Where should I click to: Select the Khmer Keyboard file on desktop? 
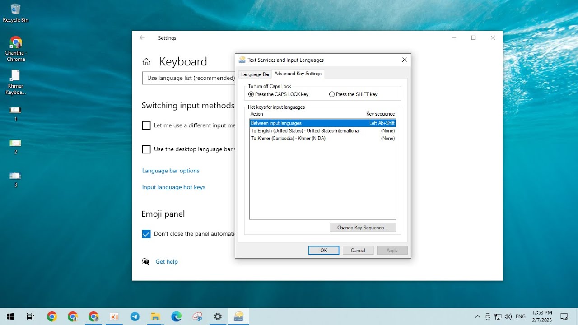point(15,82)
